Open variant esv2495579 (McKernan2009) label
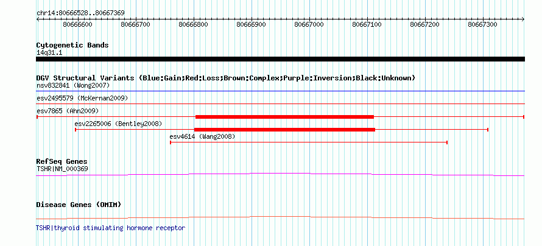The height and width of the screenshot is (246, 542). coord(82,98)
